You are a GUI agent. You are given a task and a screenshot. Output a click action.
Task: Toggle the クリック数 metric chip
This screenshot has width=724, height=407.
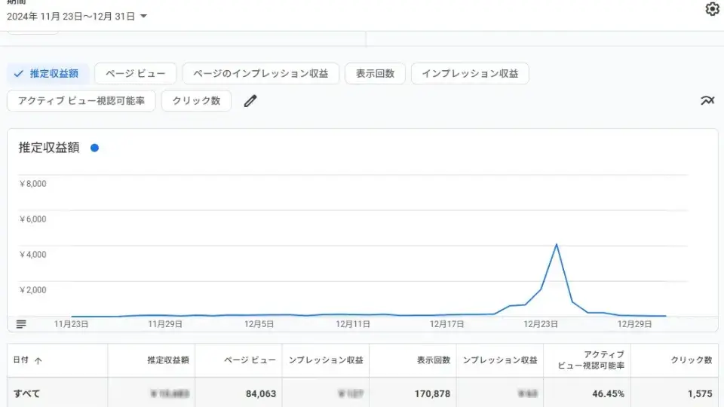[x=196, y=100]
